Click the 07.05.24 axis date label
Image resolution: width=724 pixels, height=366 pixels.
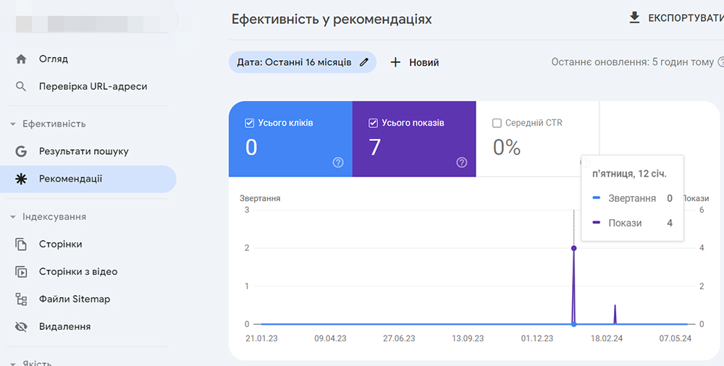(x=675, y=339)
